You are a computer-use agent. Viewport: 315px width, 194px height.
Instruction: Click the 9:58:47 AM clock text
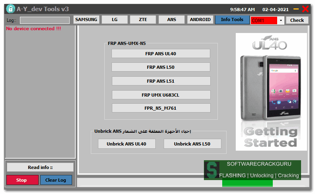click(x=242, y=10)
